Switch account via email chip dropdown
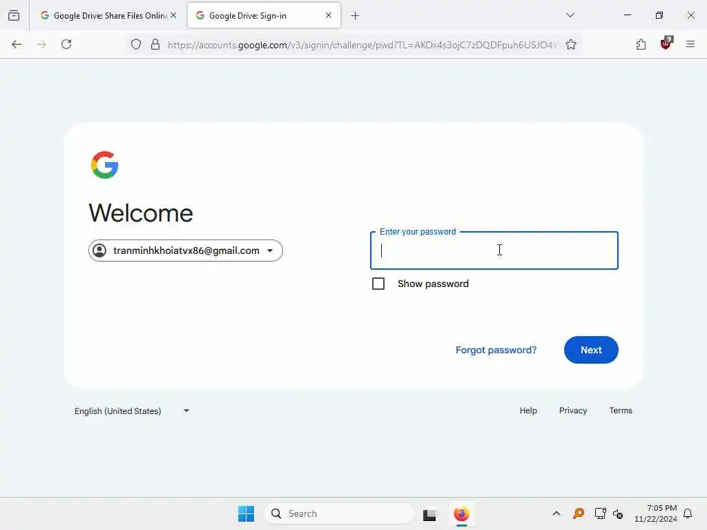The height and width of the screenshot is (530, 707). click(186, 251)
